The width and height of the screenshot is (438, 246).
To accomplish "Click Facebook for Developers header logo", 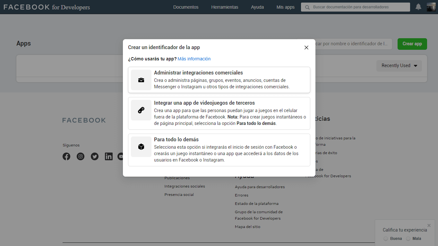I will 47,7.
